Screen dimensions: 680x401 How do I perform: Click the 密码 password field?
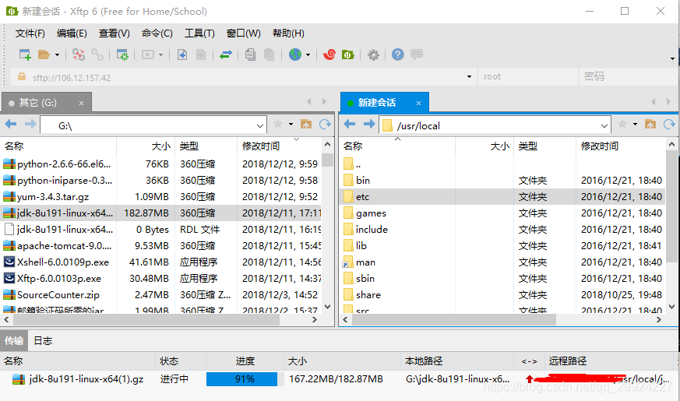point(628,77)
